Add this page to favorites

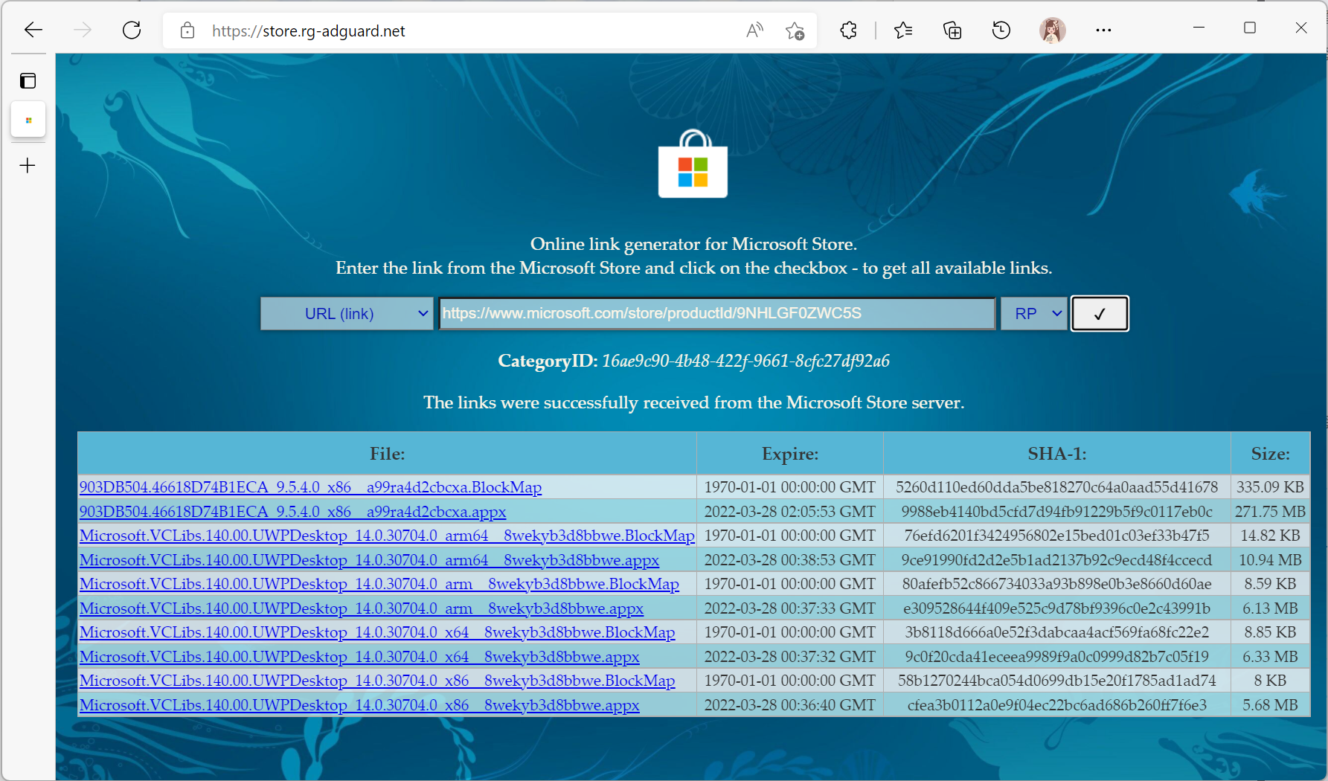tap(795, 30)
